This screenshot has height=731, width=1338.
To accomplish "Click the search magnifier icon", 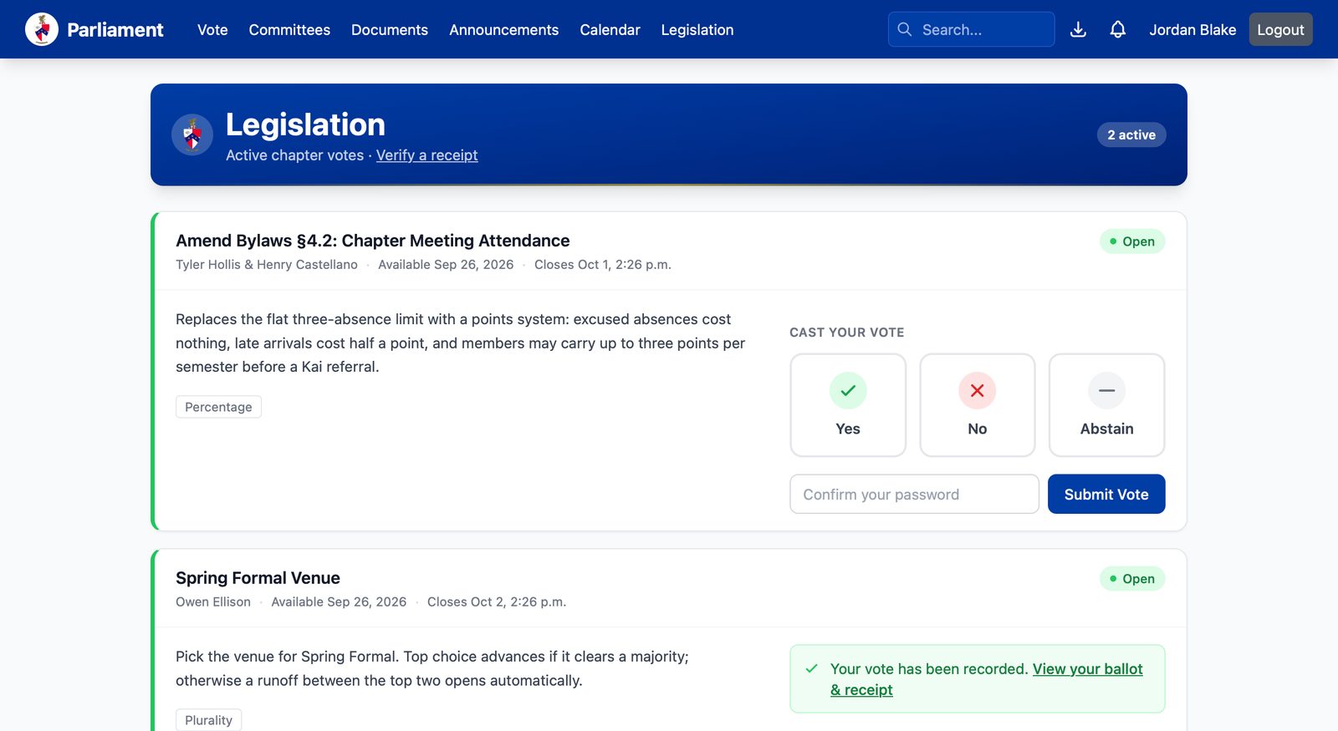I will pos(905,29).
